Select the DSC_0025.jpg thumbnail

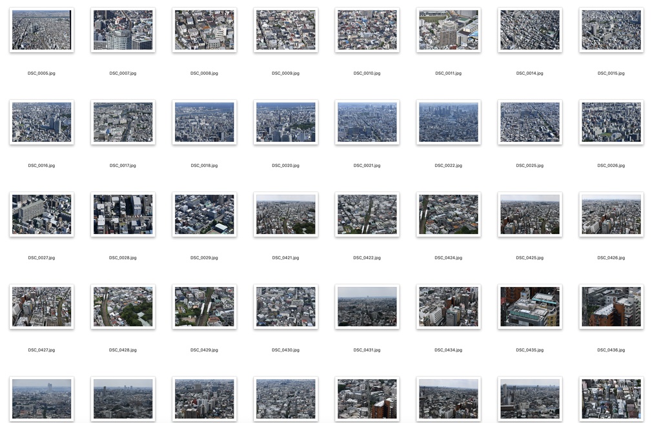click(x=529, y=122)
